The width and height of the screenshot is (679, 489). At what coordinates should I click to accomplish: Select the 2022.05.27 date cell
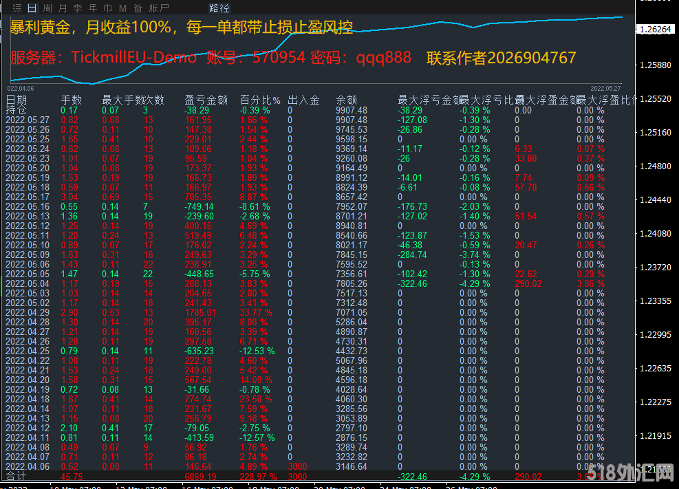click(x=28, y=120)
